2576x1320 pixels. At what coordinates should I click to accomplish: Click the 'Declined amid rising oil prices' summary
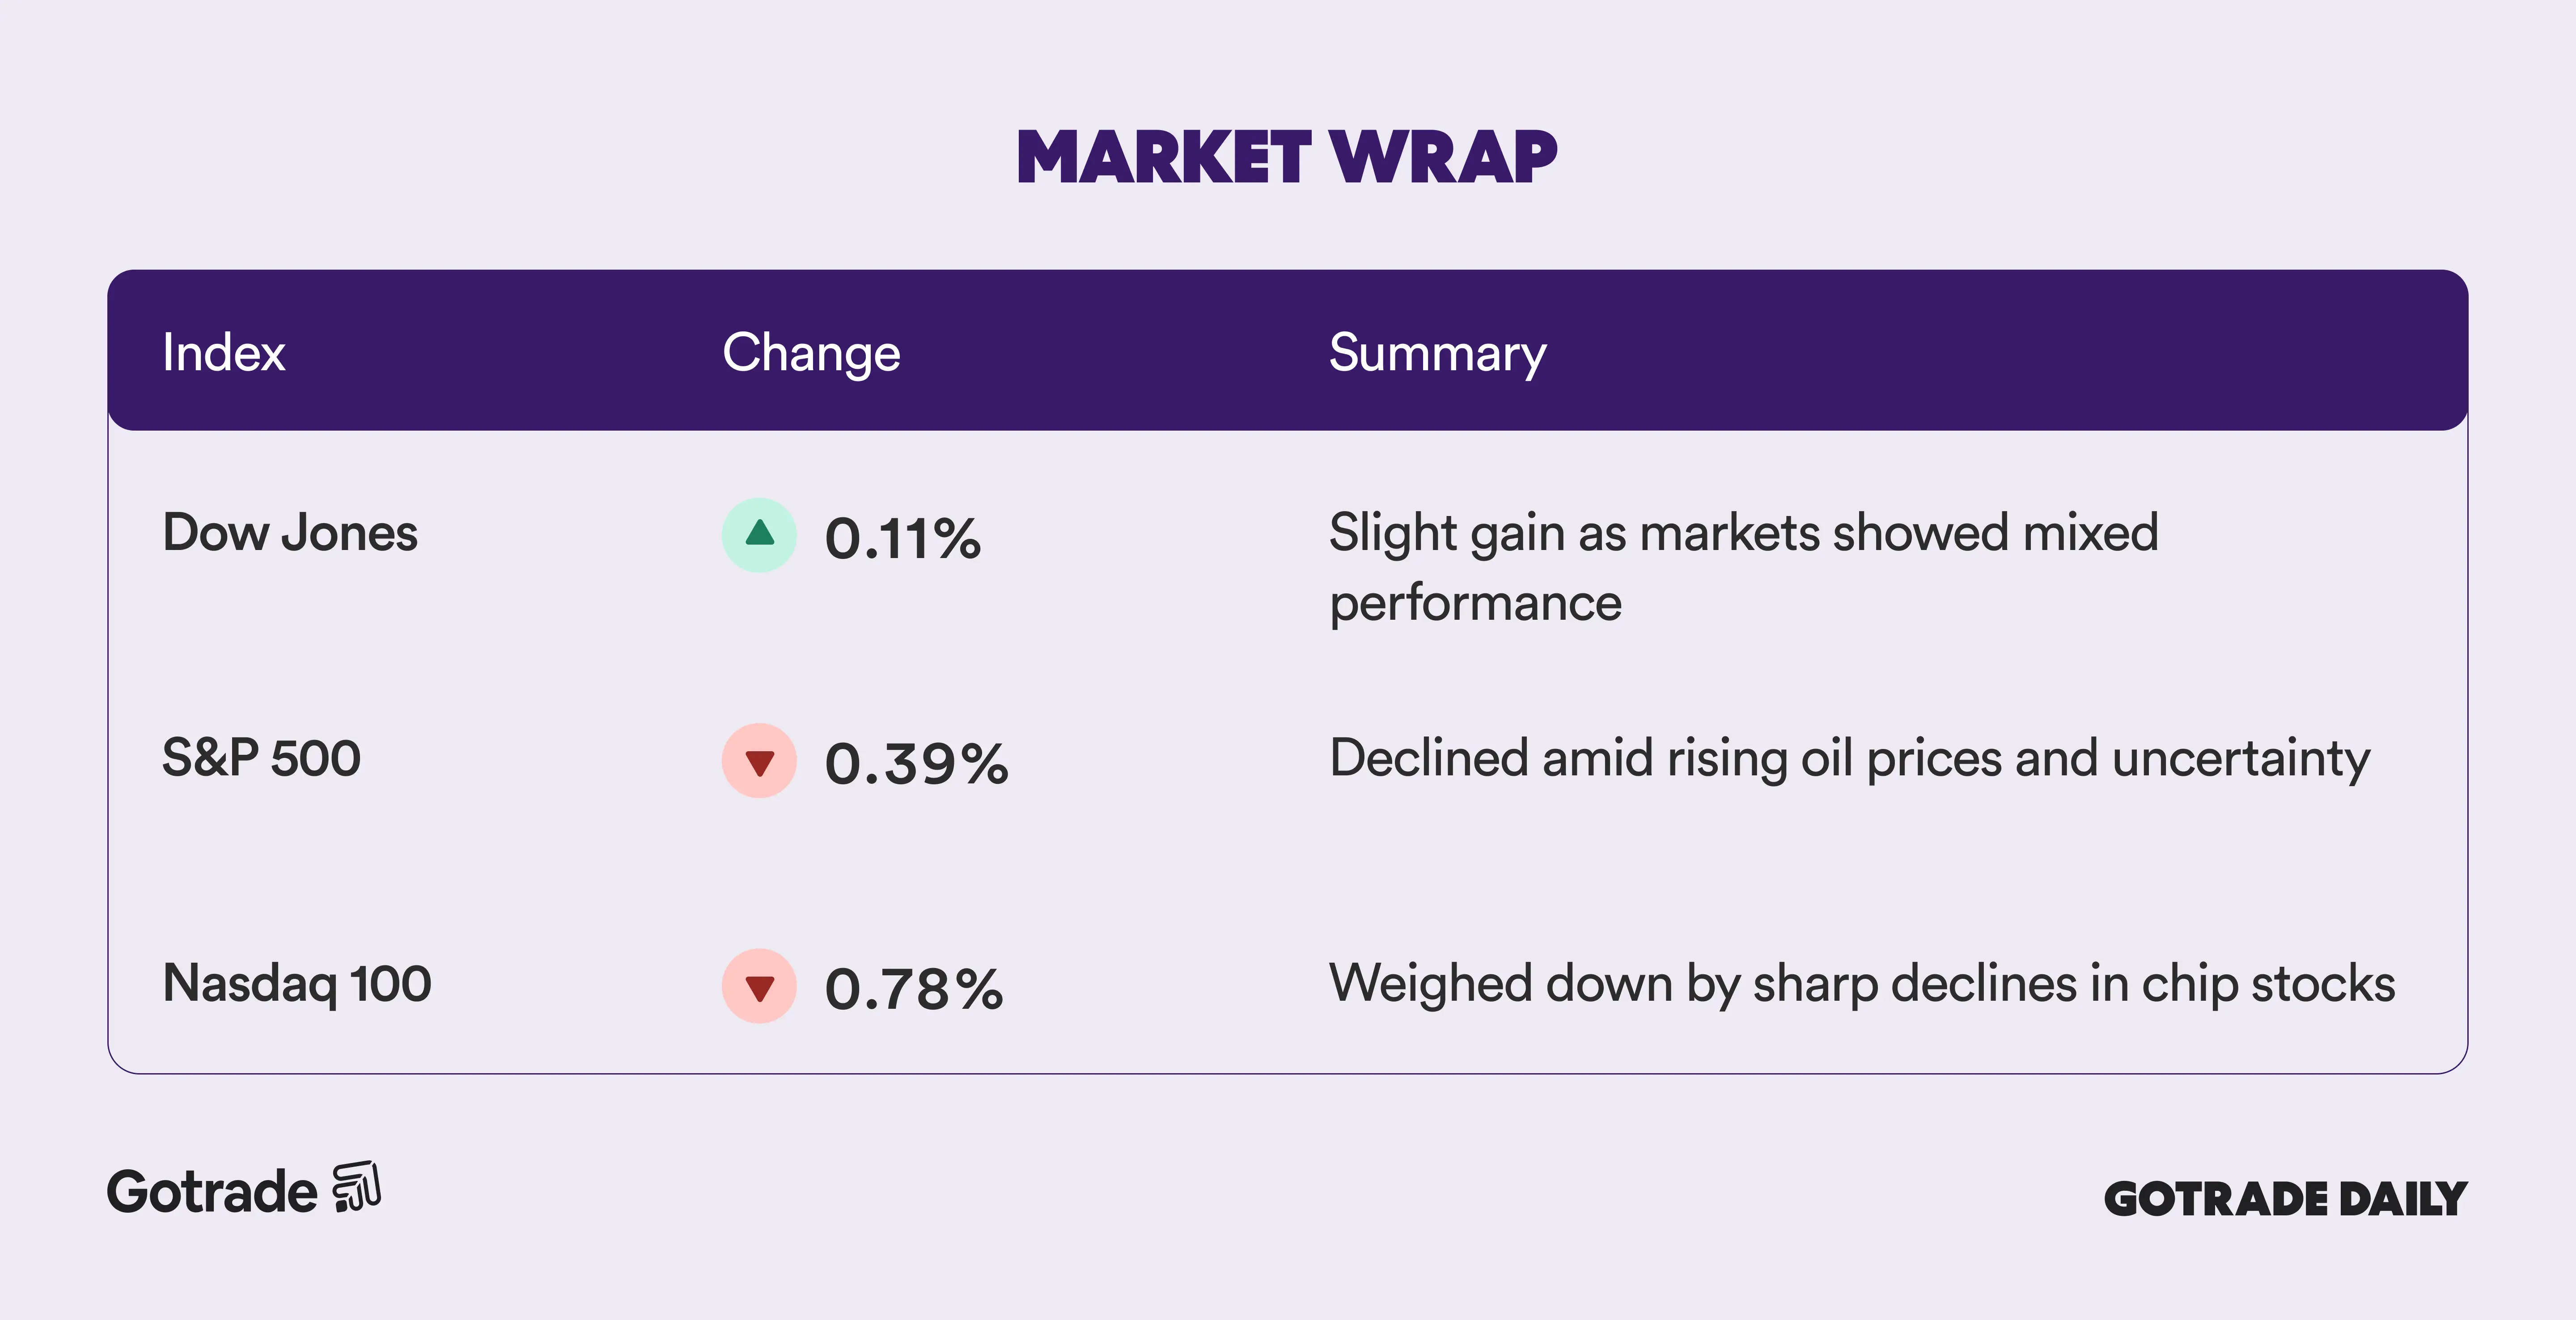point(1849,758)
